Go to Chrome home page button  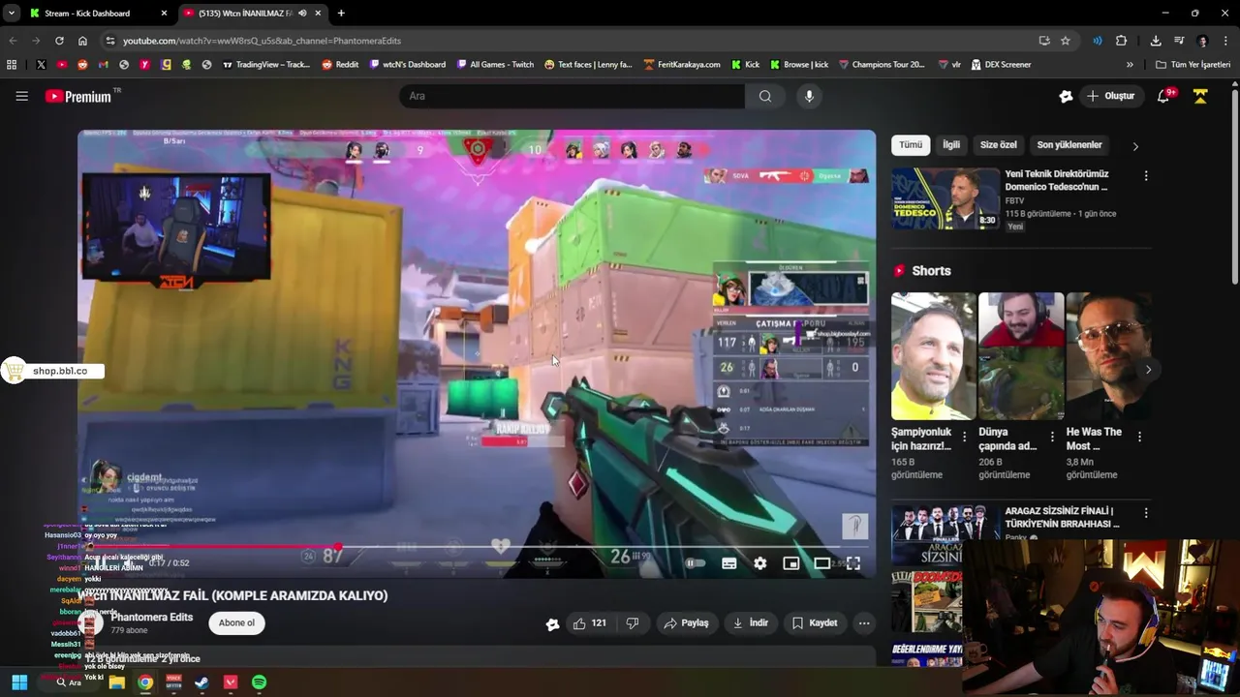(x=82, y=41)
